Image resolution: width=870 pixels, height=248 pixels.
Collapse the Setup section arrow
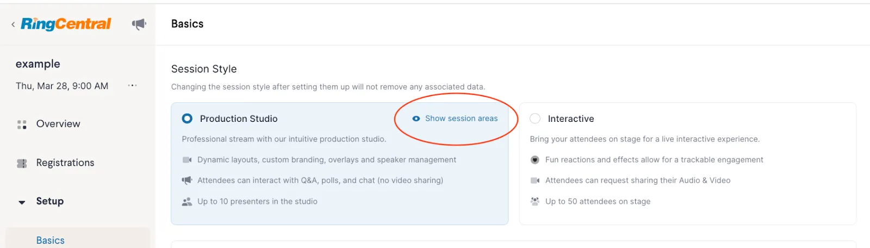coord(22,202)
